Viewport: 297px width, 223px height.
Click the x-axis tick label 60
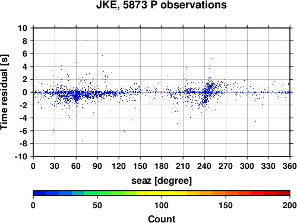[x=76, y=166]
